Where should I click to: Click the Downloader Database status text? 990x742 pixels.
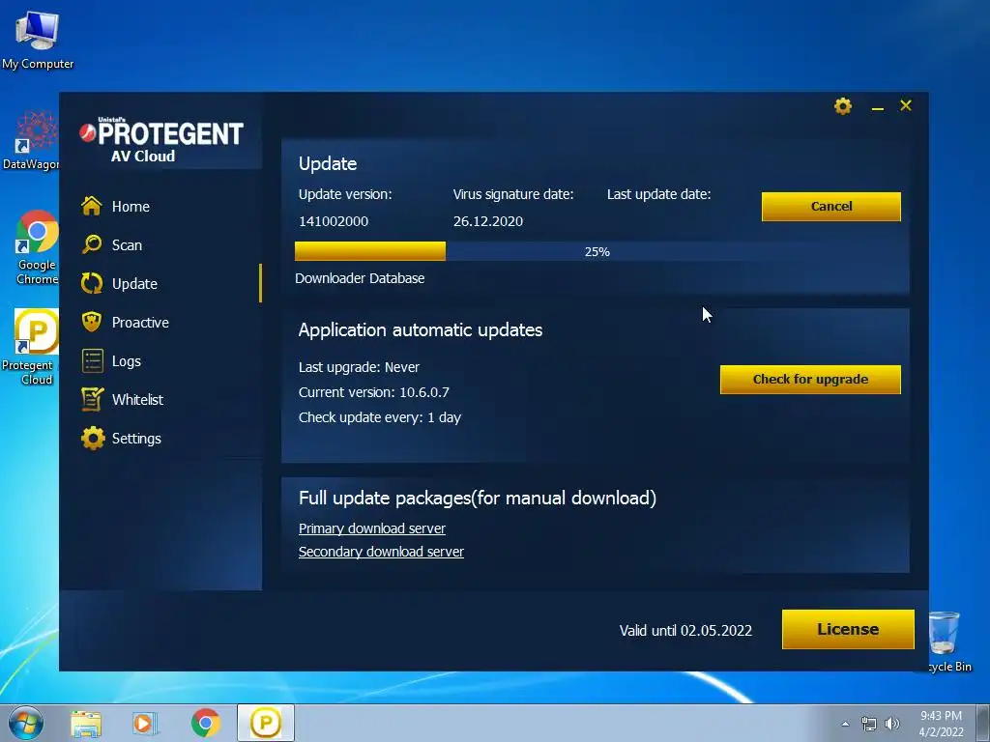[360, 278]
